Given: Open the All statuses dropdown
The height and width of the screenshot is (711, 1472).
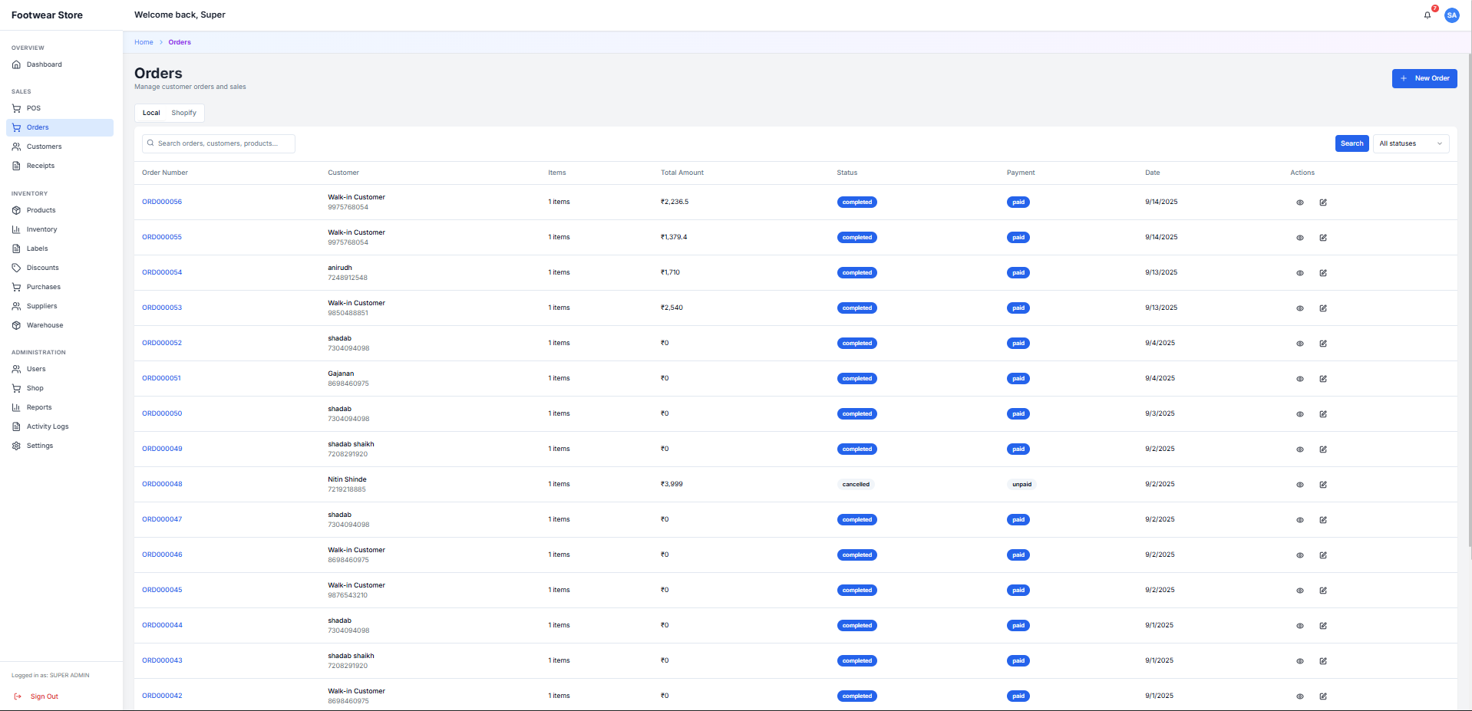Looking at the screenshot, I should pyautogui.click(x=1411, y=143).
